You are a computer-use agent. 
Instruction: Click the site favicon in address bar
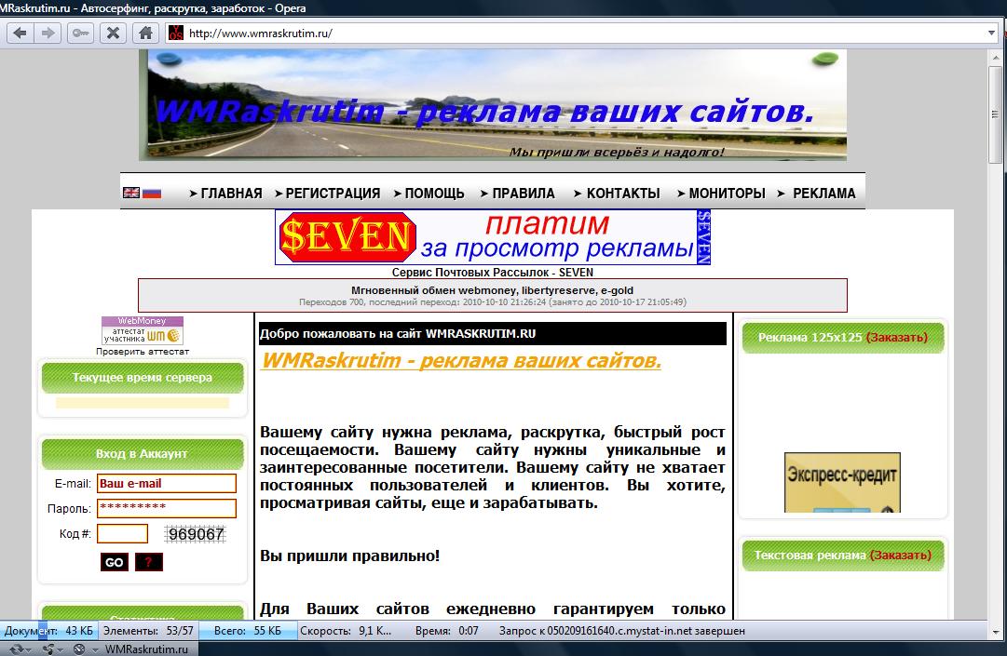176,33
